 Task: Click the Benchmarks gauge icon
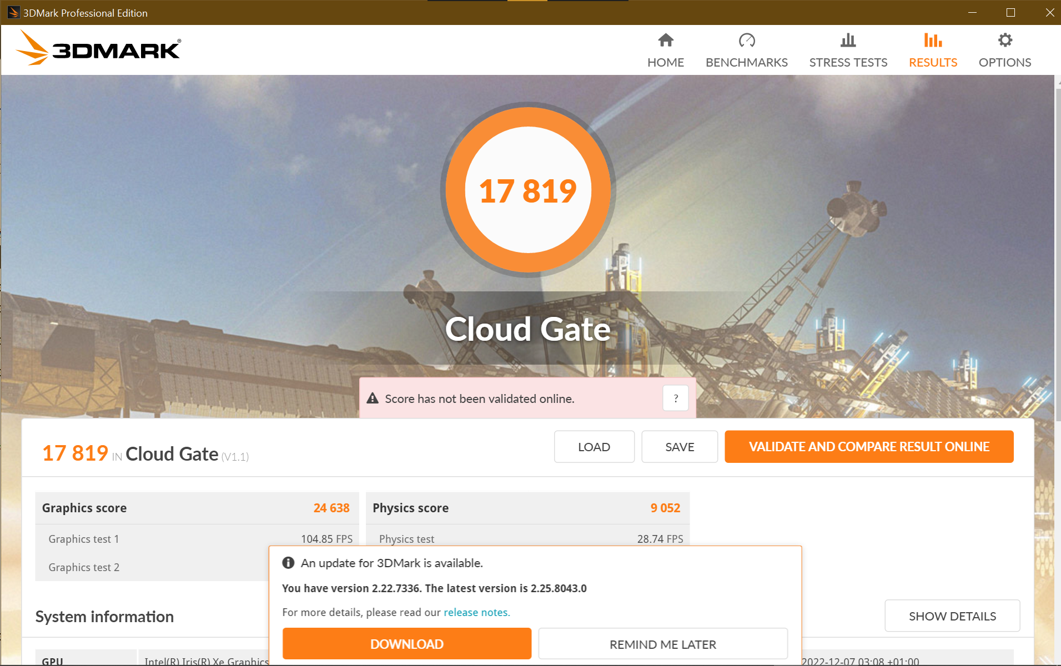coord(747,40)
